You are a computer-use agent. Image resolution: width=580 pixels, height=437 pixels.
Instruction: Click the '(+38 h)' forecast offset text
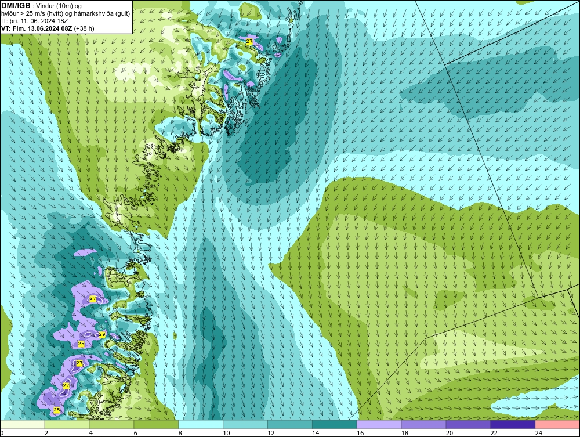coord(84,28)
